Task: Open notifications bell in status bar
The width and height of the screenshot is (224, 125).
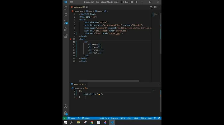Action: click(159, 118)
